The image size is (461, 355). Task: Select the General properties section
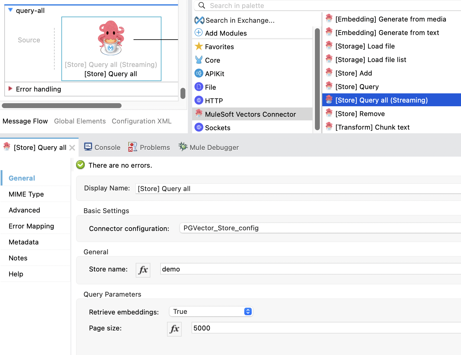pyautogui.click(x=36, y=178)
